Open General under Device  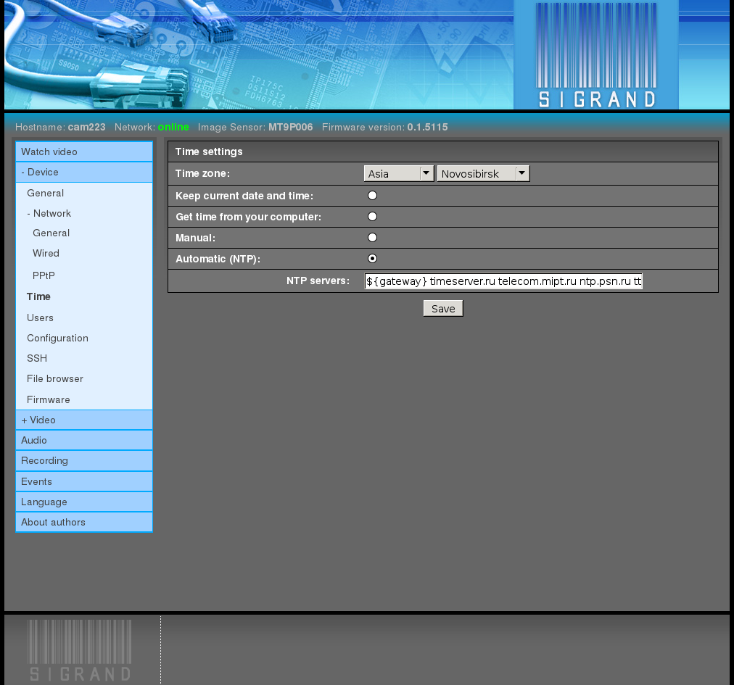coord(46,193)
